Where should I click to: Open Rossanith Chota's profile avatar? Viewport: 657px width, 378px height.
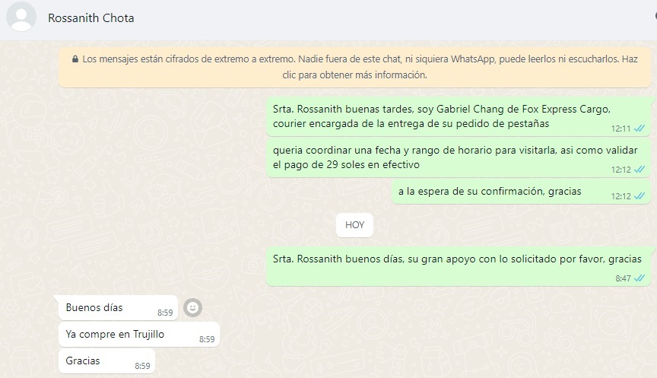(x=21, y=17)
